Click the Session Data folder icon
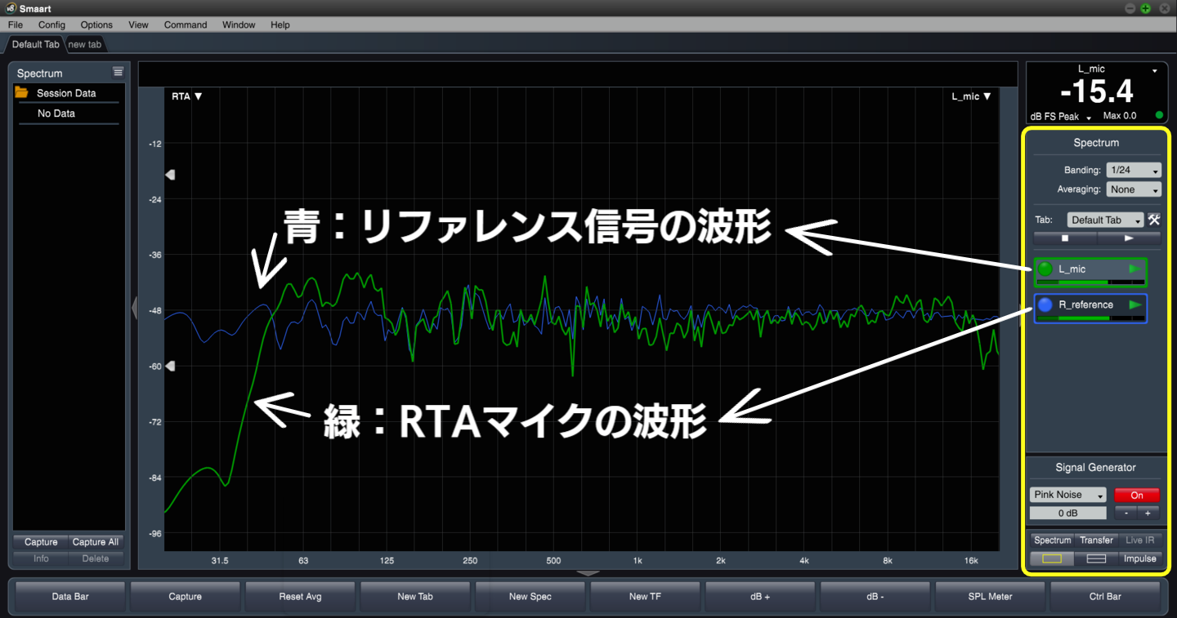 tap(22, 93)
